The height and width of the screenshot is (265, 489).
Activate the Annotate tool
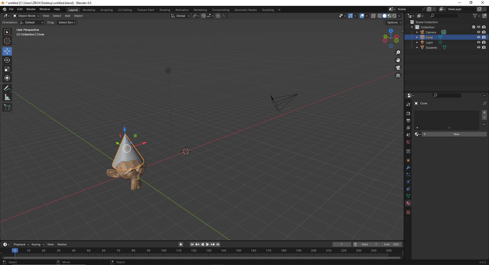coord(7,88)
